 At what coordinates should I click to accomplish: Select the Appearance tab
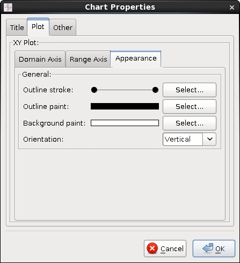(136, 59)
